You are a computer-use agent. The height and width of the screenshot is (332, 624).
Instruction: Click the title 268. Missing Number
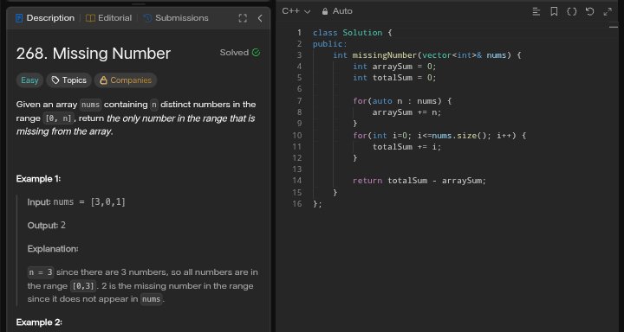[x=94, y=54]
